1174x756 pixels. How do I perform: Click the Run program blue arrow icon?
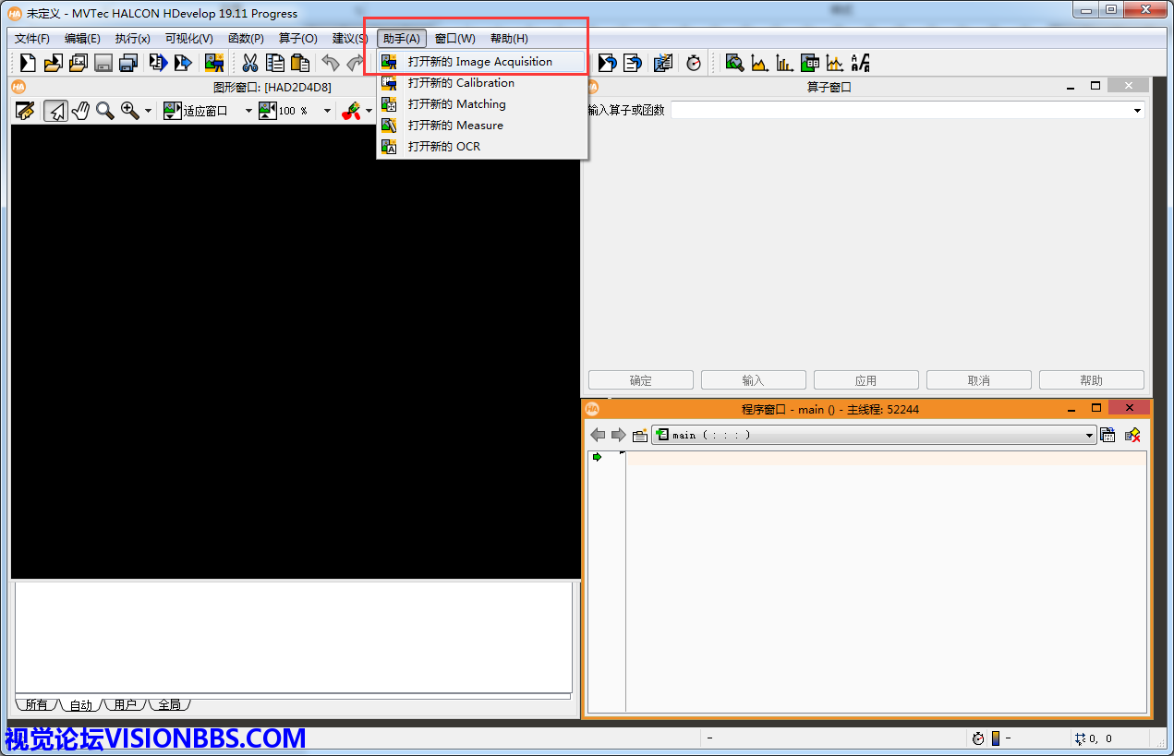(158, 63)
